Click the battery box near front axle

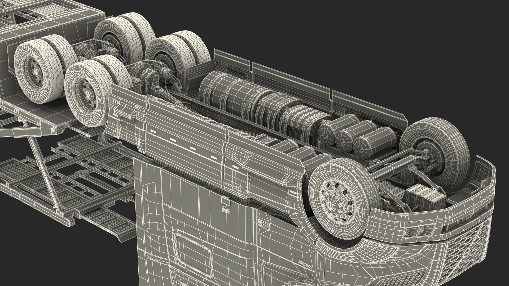point(424,196)
